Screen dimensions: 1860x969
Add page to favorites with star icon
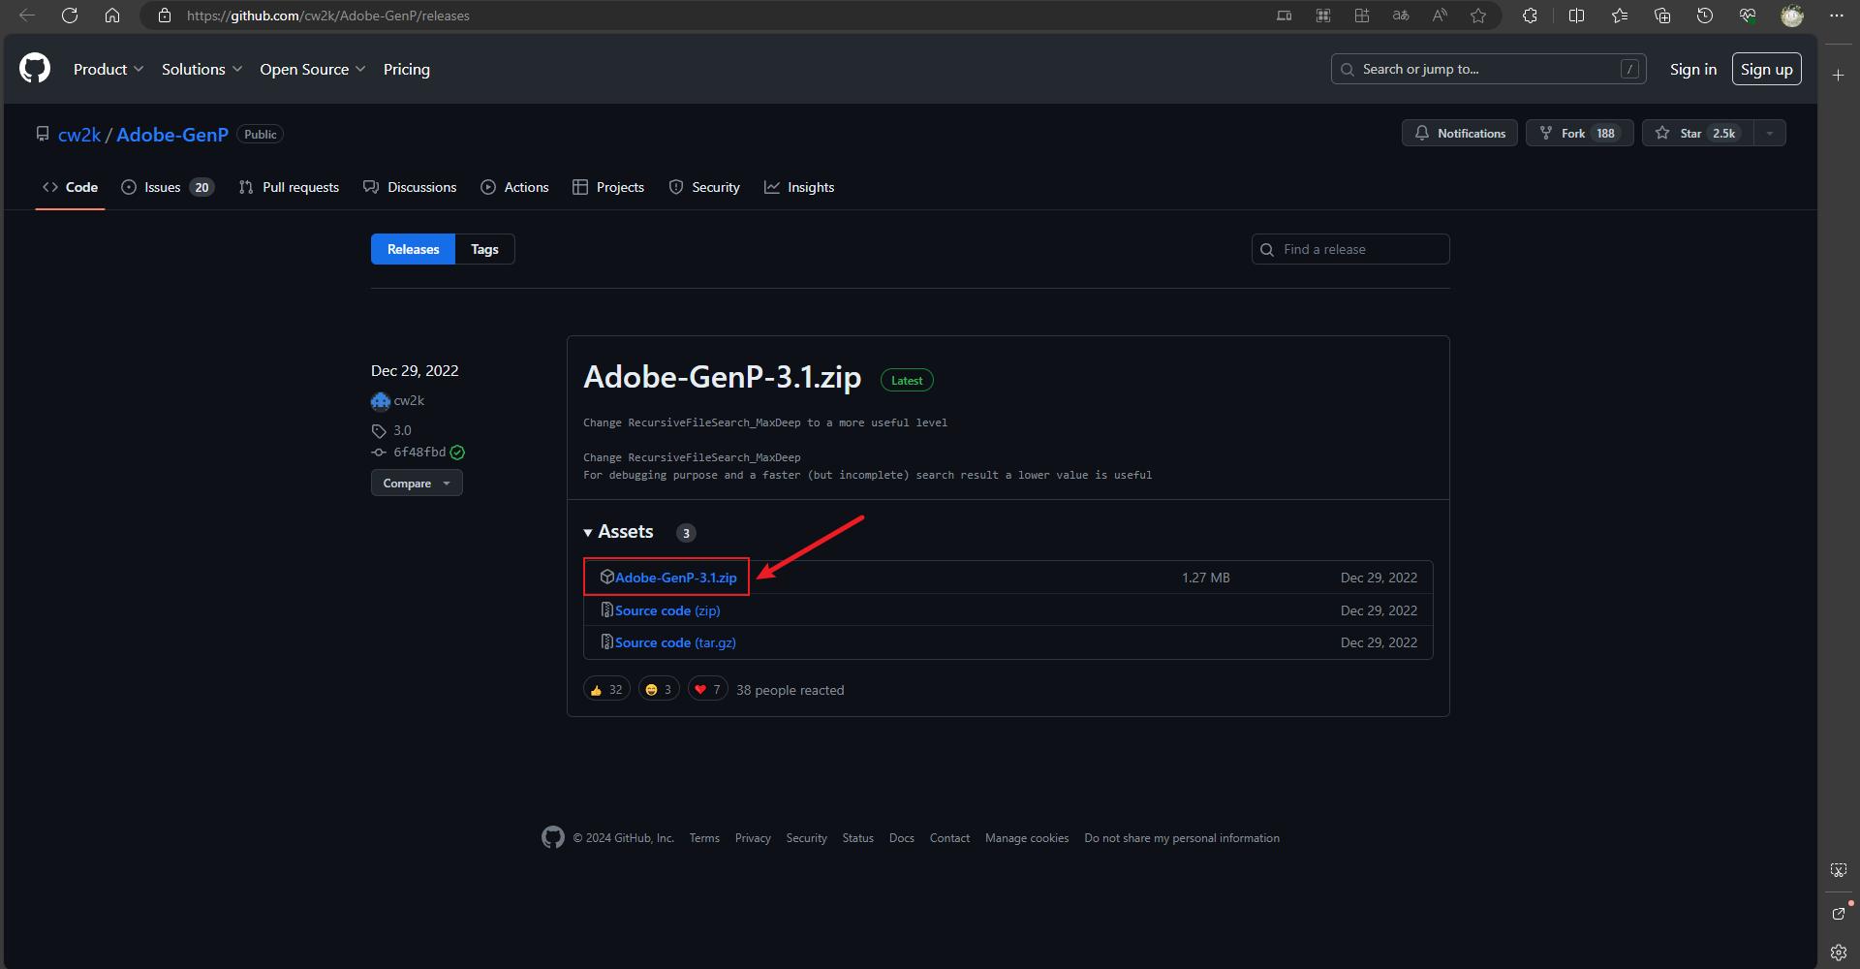pos(1477,16)
